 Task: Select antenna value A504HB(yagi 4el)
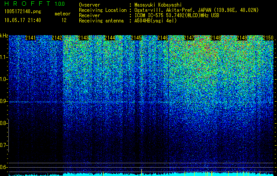pyautogui.click(x=155, y=21)
